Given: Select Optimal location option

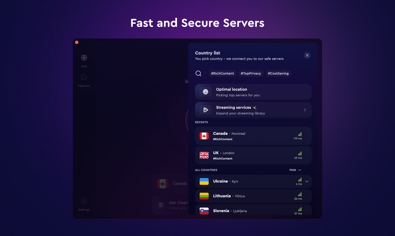Looking at the screenshot, I should pos(253,92).
